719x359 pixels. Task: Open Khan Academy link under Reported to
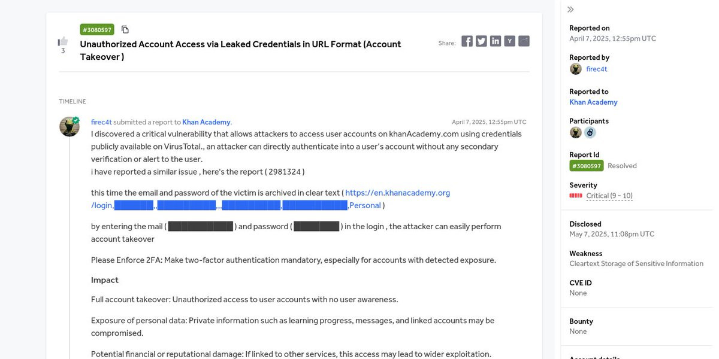593,102
